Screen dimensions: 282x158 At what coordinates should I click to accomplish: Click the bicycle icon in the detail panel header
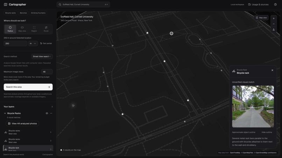(234, 71)
